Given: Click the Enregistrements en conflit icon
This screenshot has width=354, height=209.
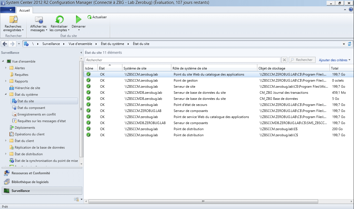Looking at the screenshot, I should pyautogui.click(x=14, y=114).
